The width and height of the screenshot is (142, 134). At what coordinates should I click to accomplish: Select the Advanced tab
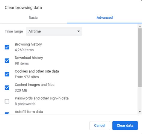point(105,17)
